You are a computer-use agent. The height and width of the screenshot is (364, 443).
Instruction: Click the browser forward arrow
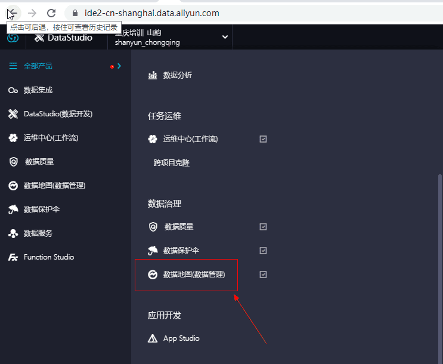[32, 13]
